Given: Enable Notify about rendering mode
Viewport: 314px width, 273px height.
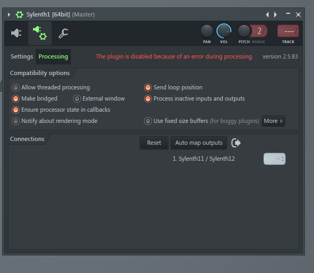Looking at the screenshot, I should click(15, 121).
